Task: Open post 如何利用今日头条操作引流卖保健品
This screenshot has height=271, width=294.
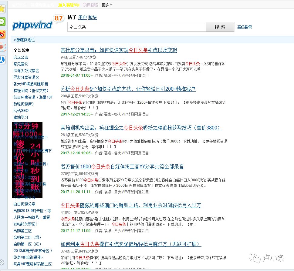Action: tap(131, 244)
